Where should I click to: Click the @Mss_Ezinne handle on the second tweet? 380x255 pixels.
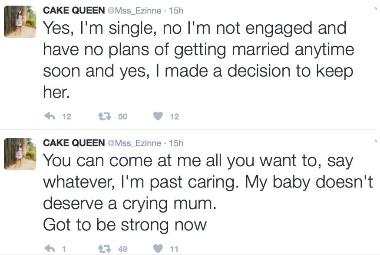click(x=135, y=142)
